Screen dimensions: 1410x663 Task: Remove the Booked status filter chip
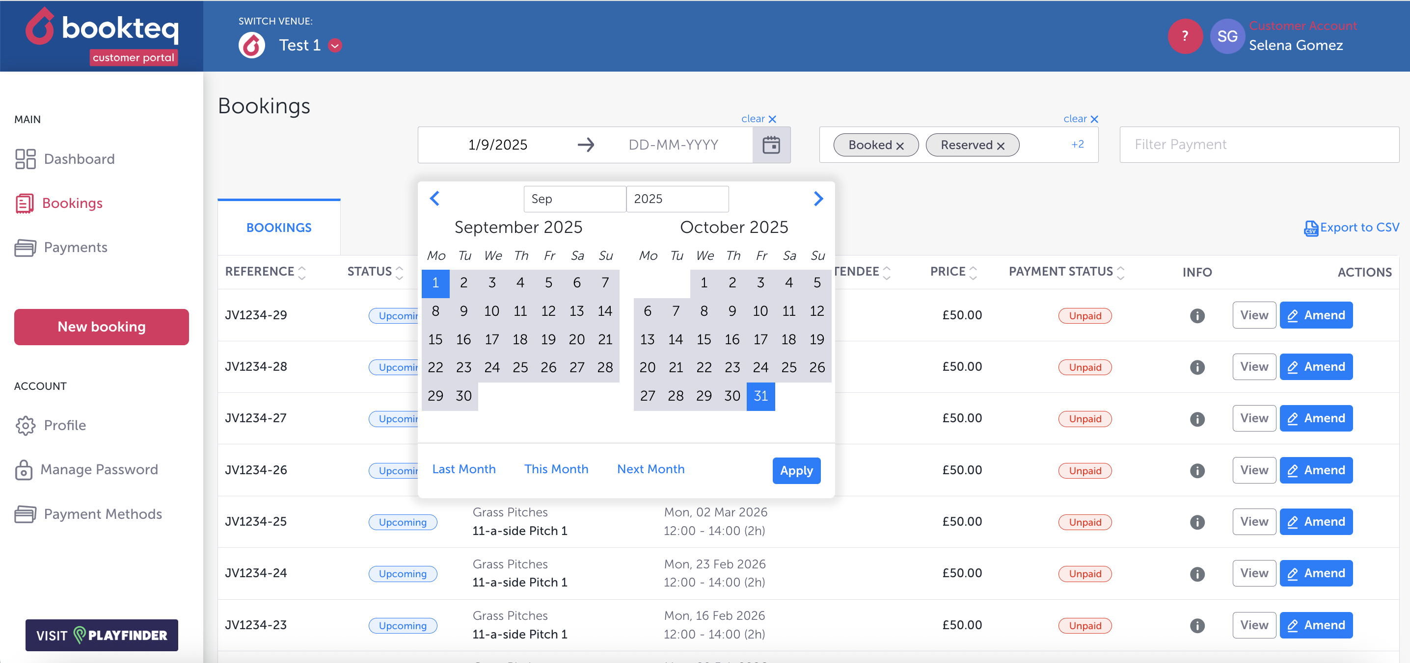899,146
